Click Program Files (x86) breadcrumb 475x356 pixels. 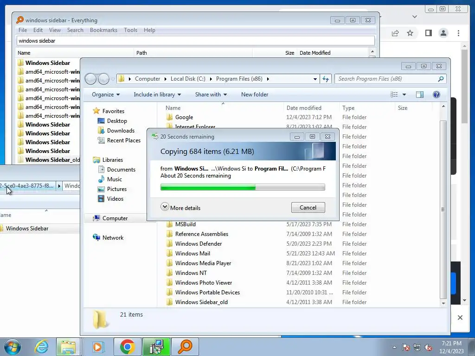click(x=239, y=79)
